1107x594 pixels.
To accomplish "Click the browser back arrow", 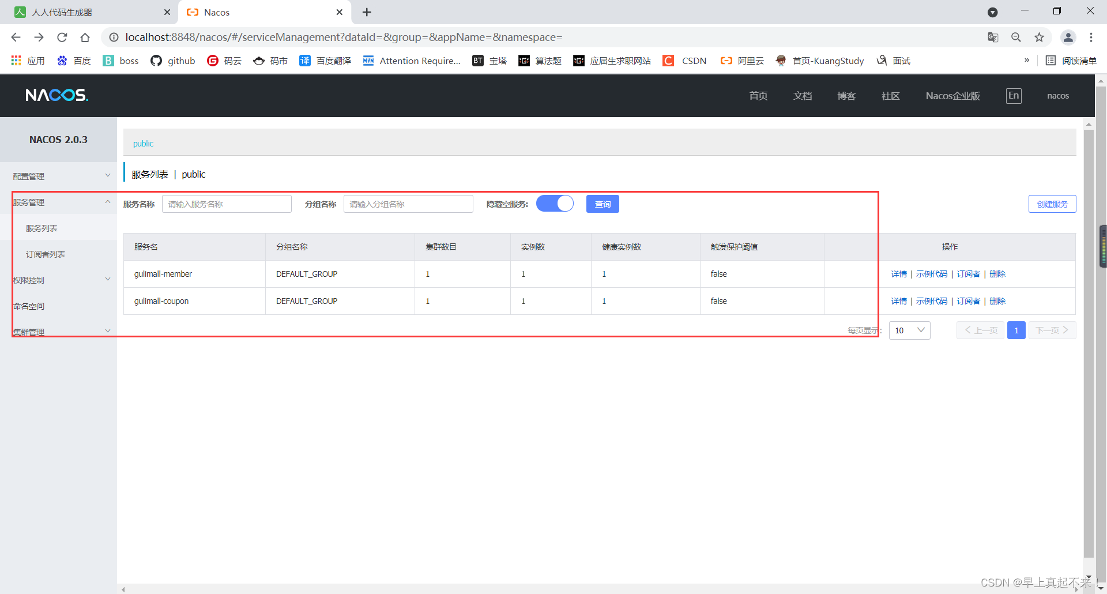I will (x=16, y=37).
